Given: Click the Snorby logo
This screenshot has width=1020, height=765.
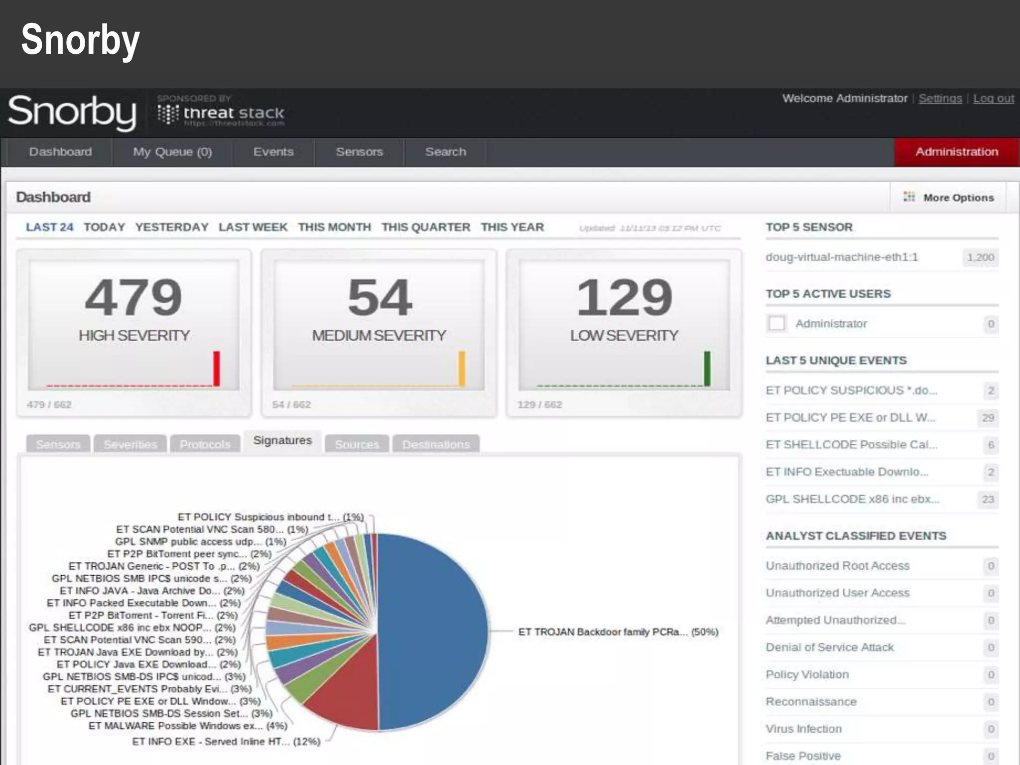Looking at the screenshot, I should (72, 112).
